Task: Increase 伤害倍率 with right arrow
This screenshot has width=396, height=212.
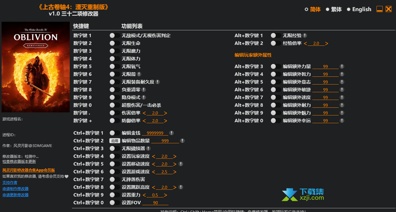Action: click(x=165, y=113)
